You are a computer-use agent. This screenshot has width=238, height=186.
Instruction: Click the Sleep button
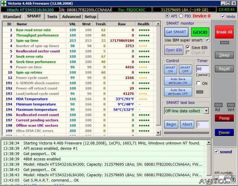(224, 55)
